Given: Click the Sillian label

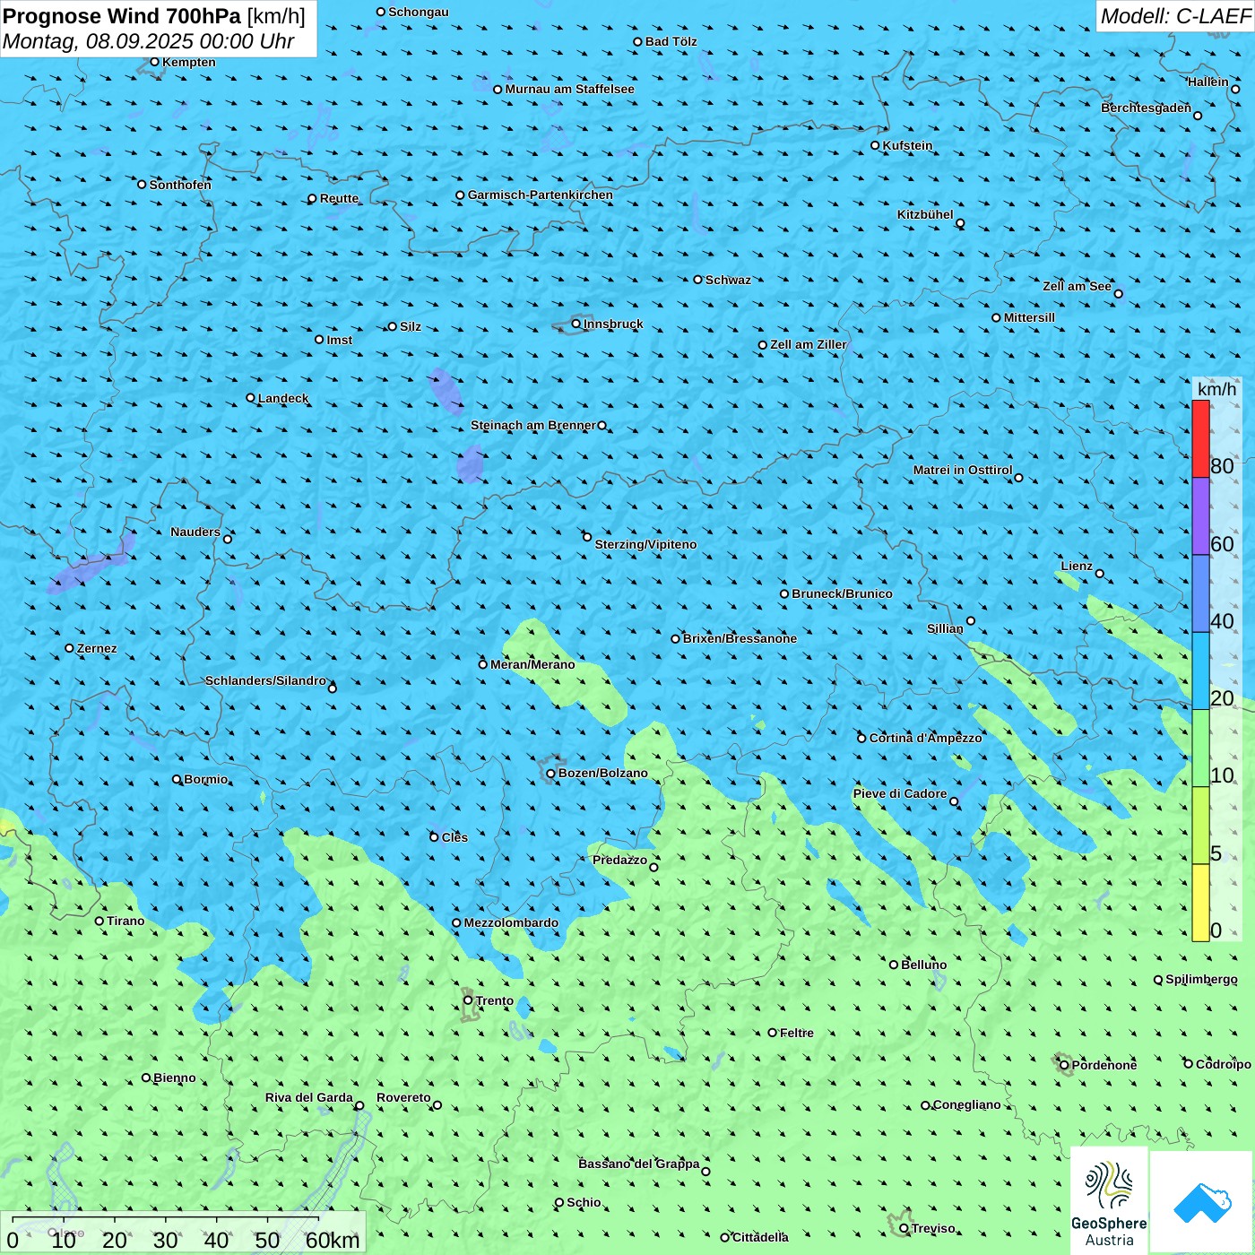Looking at the screenshot, I should click(x=945, y=628).
